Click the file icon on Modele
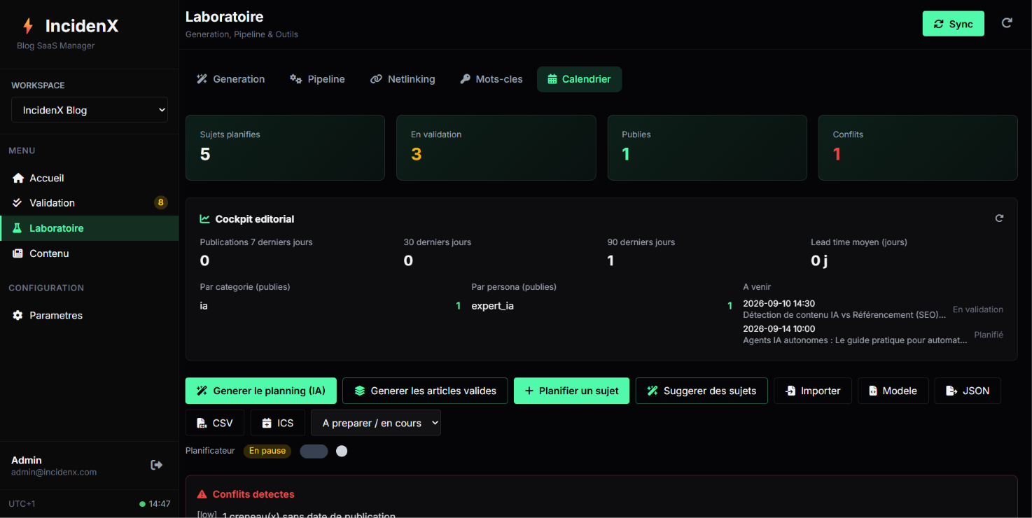Screen dimensions: 1032x518 [873, 391]
